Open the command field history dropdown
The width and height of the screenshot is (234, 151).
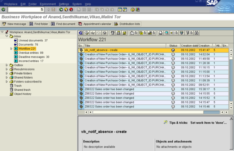click(x=42, y=10)
